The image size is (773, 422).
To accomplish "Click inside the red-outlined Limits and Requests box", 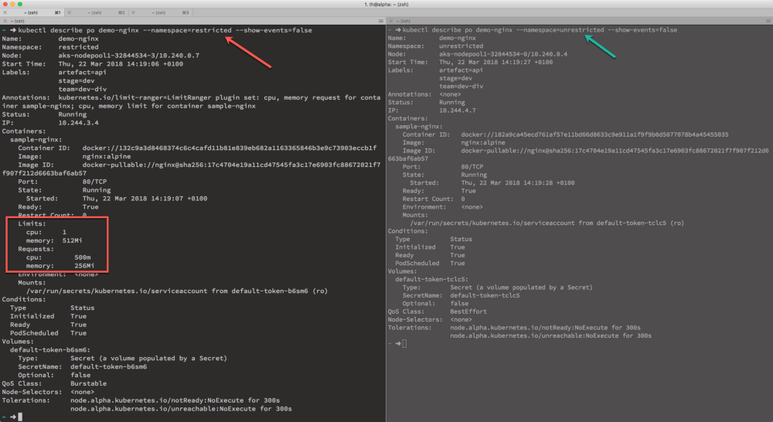I will coord(58,244).
